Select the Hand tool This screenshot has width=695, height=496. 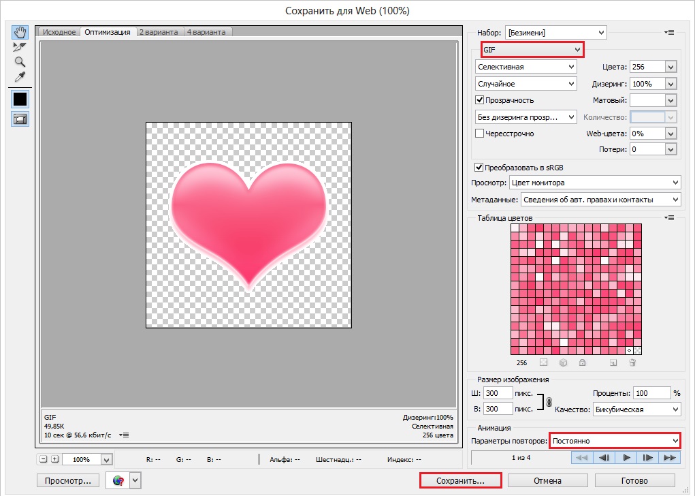(x=20, y=33)
